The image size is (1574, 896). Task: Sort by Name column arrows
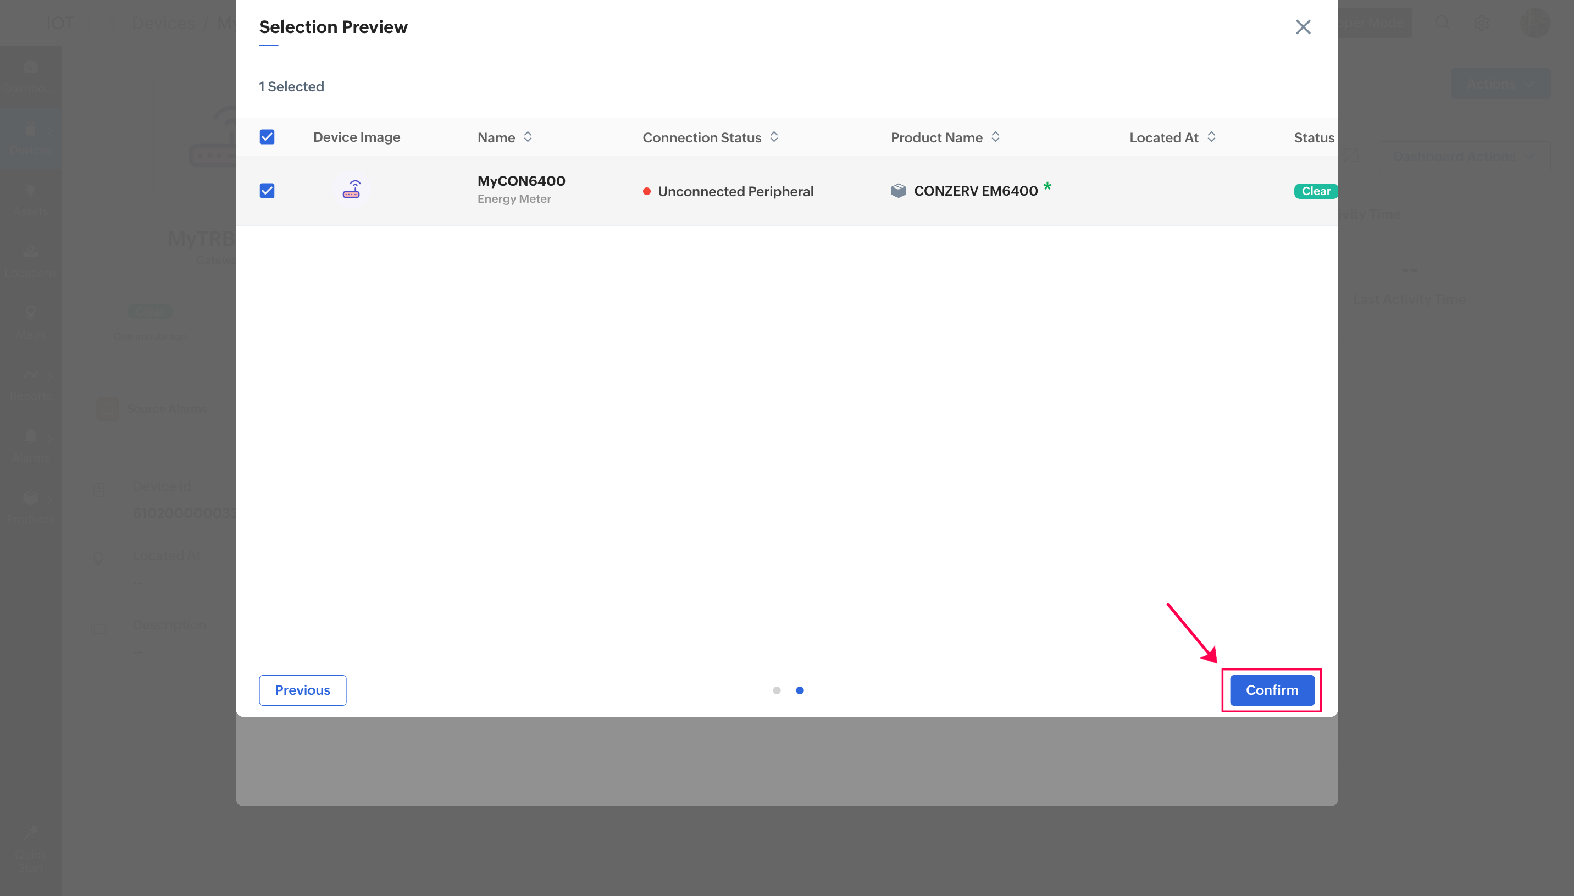click(528, 137)
